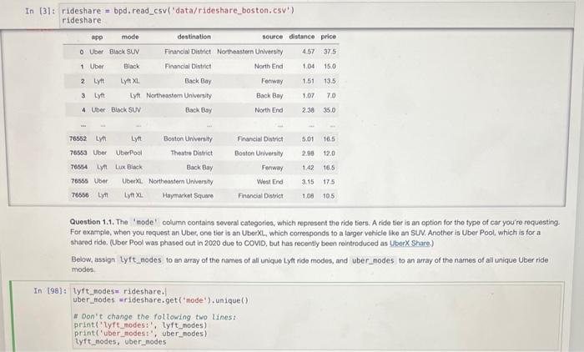This screenshot has width=584, height=352.
Task: Click the In [3] rideshare code cell
Action: [316, 15]
